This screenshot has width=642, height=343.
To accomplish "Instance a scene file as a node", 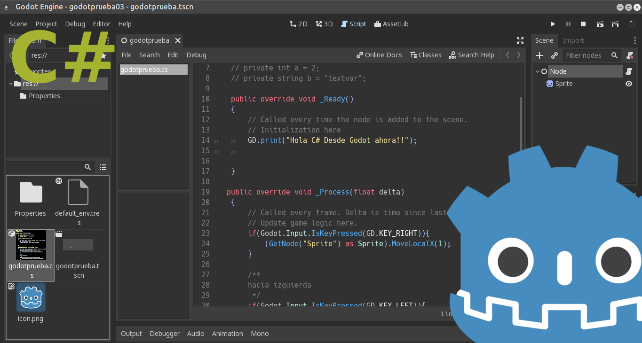I will tap(555, 55).
